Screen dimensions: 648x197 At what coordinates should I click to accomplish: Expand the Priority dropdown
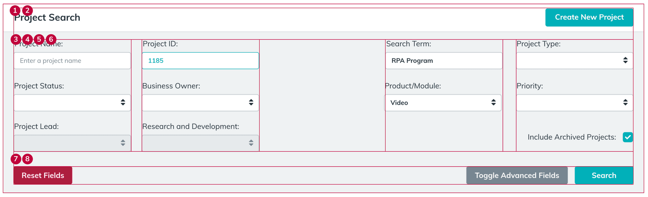tap(574, 103)
